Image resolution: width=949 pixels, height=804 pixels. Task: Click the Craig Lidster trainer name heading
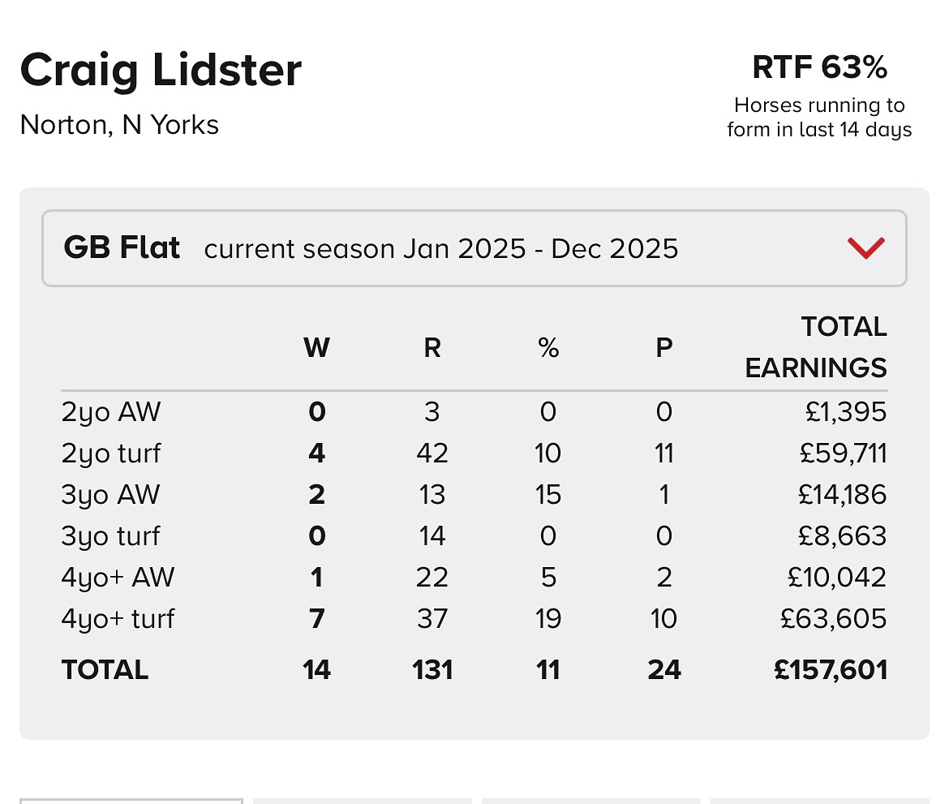[x=161, y=71]
